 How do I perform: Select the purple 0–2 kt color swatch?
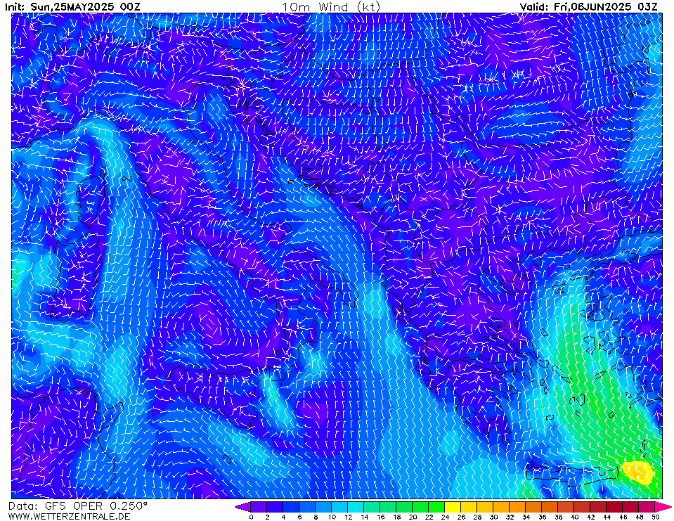coord(258,507)
